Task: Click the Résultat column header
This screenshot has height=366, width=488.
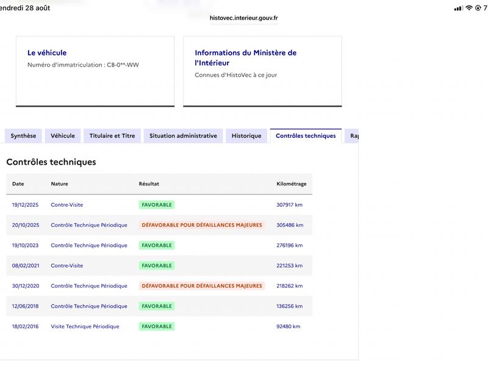Action: 149,184
